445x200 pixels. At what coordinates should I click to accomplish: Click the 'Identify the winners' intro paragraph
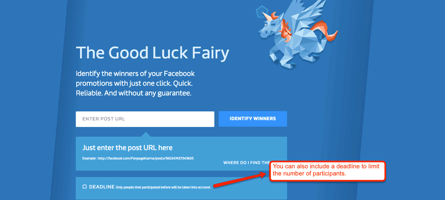[x=135, y=83]
